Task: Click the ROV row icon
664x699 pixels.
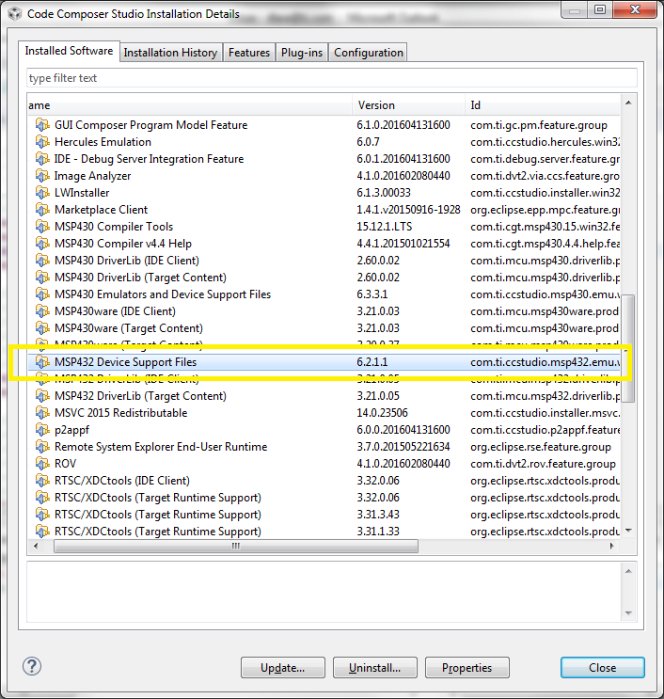Action: click(x=42, y=464)
